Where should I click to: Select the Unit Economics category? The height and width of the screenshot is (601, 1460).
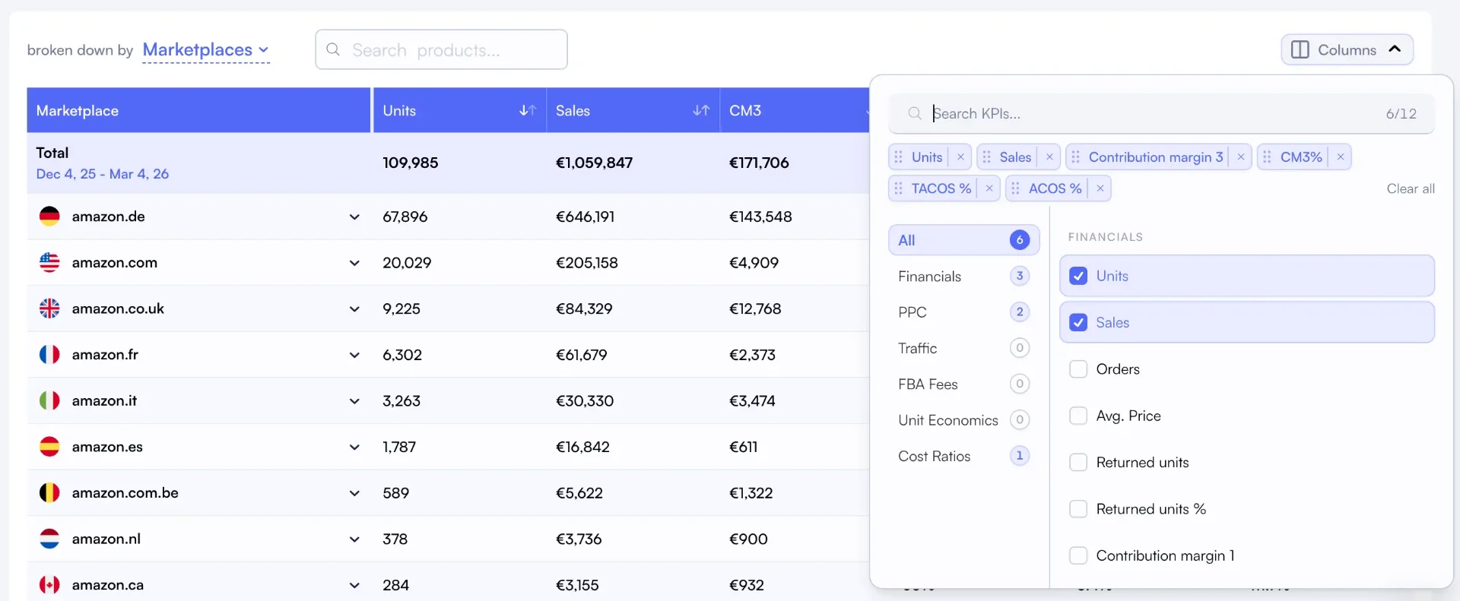pos(963,419)
